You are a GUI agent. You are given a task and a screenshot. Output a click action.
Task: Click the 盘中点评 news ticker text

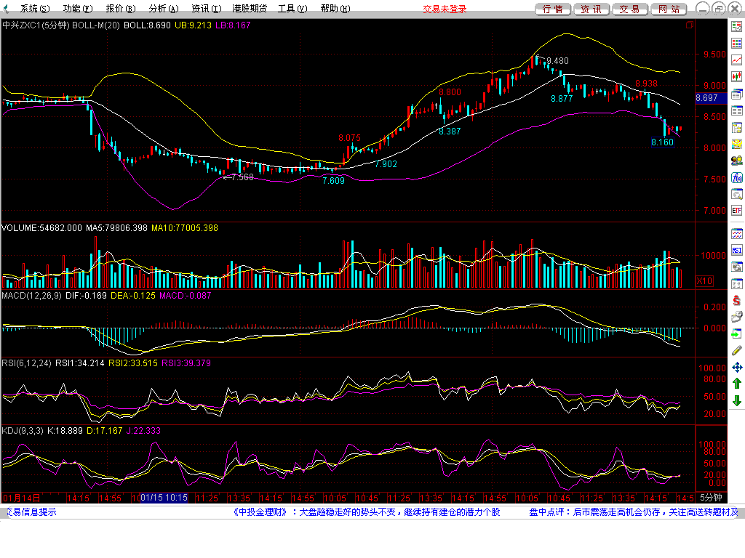coord(634,512)
